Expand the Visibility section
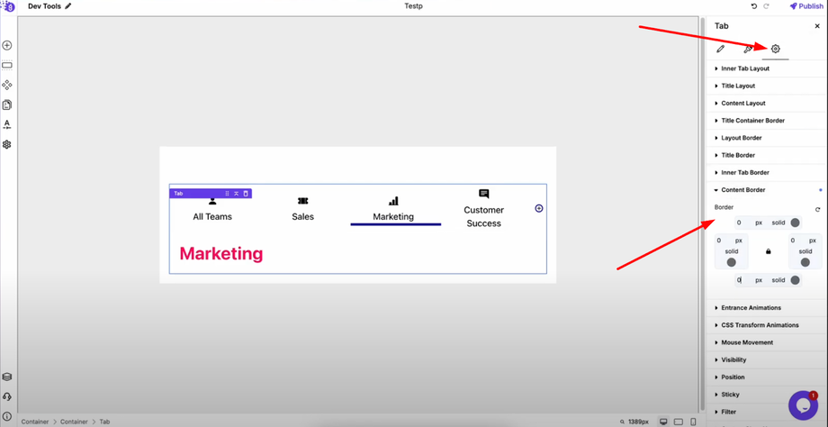The width and height of the screenshot is (828, 427). click(768, 359)
